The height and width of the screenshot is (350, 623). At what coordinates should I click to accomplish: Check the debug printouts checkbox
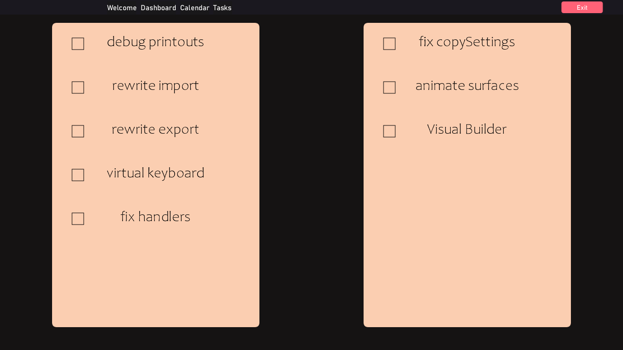[78, 44]
